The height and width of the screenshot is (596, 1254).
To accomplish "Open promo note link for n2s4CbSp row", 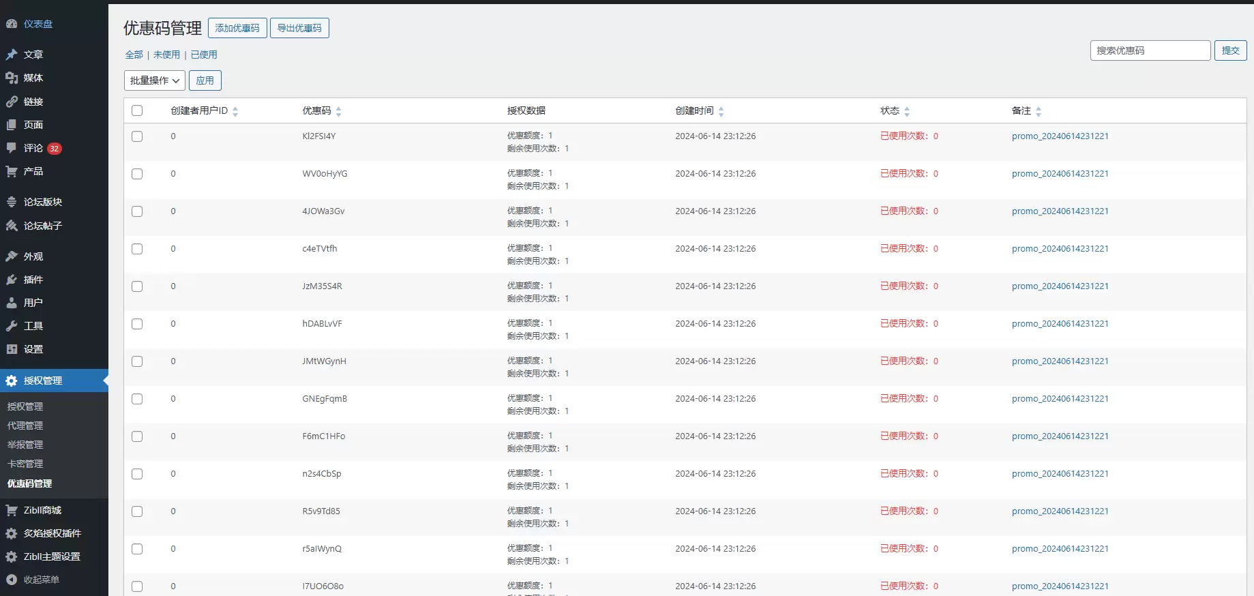I will coord(1060,474).
